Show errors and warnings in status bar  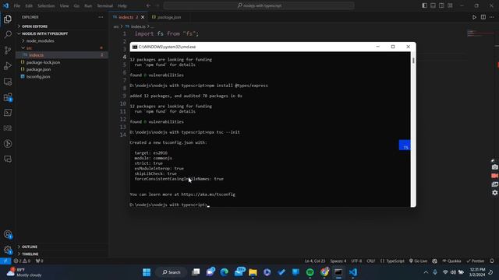[x=22, y=261]
